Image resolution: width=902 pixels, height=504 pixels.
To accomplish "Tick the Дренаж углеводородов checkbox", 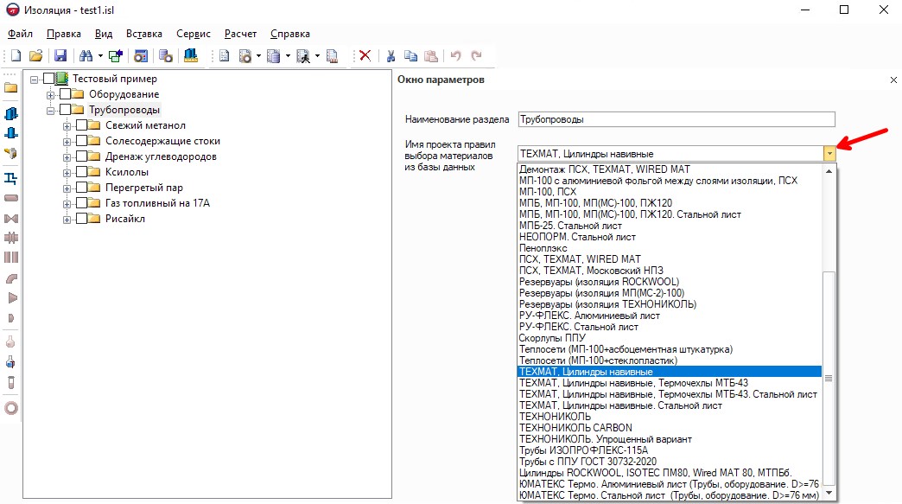I will (x=82, y=156).
